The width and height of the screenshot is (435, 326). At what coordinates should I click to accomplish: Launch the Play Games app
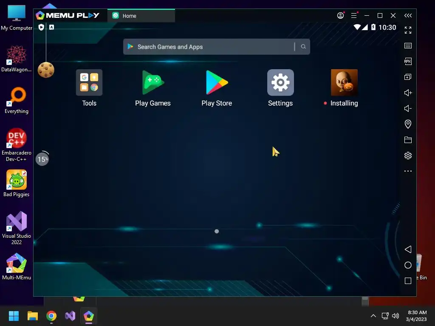click(153, 83)
